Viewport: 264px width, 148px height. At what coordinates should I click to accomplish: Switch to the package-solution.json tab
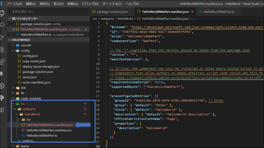[x=112, y=12]
